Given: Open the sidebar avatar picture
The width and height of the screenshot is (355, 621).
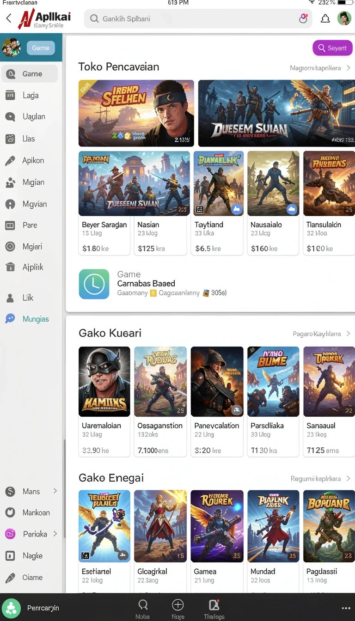Looking at the screenshot, I should (11, 48).
